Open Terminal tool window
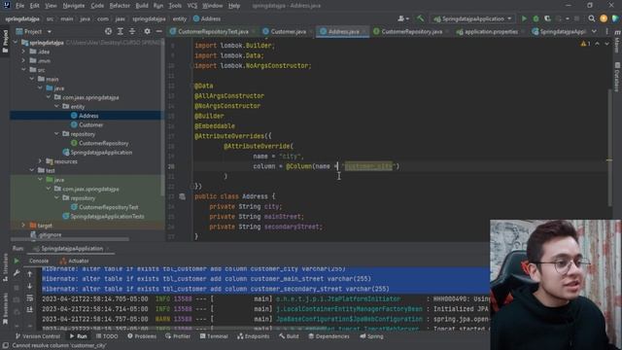 (214, 336)
